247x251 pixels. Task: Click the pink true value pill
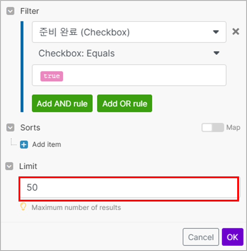click(52, 76)
